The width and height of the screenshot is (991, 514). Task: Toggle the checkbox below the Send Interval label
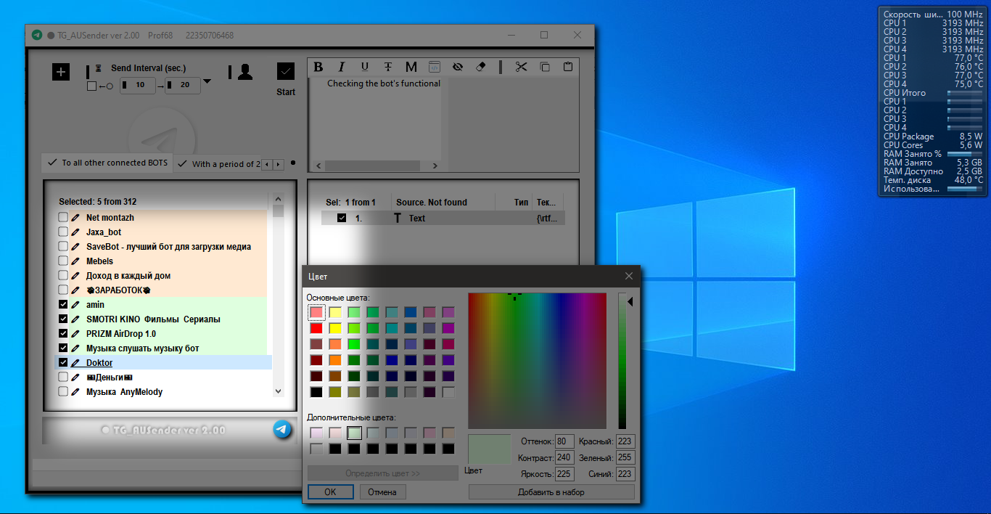91,86
